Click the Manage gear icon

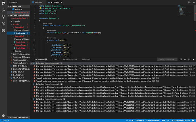tap(3, 115)
